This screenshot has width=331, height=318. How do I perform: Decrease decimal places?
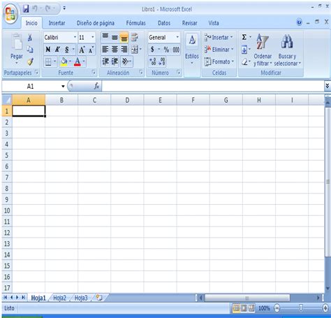[x=162, y=62]
